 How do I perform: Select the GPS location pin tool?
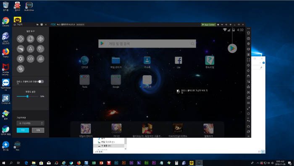pos(40,49)
